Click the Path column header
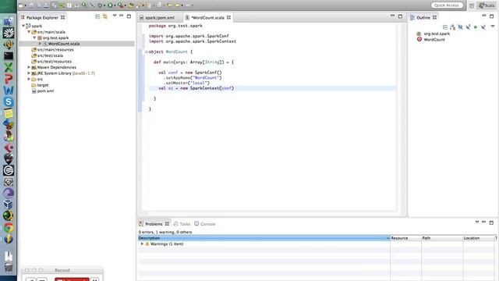499x281 pixels. pos(442,238)
